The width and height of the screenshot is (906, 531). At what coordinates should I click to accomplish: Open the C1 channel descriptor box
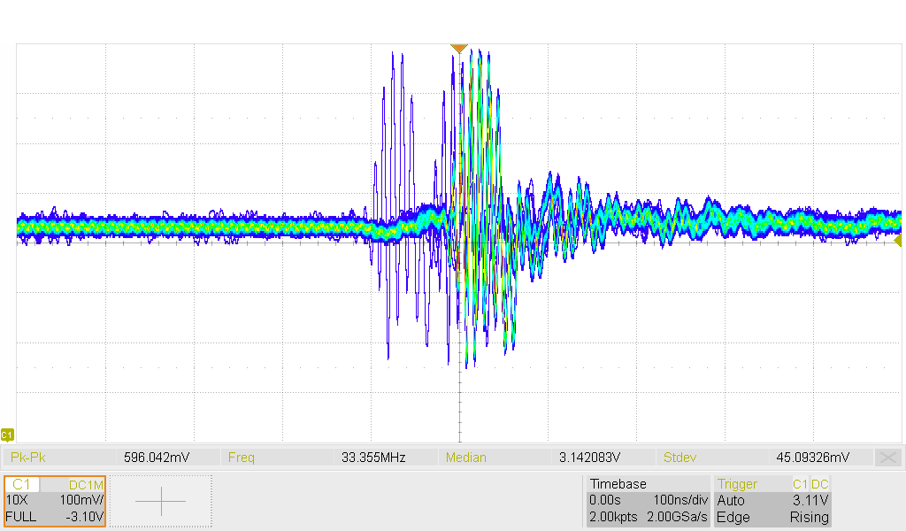(55, 501)
